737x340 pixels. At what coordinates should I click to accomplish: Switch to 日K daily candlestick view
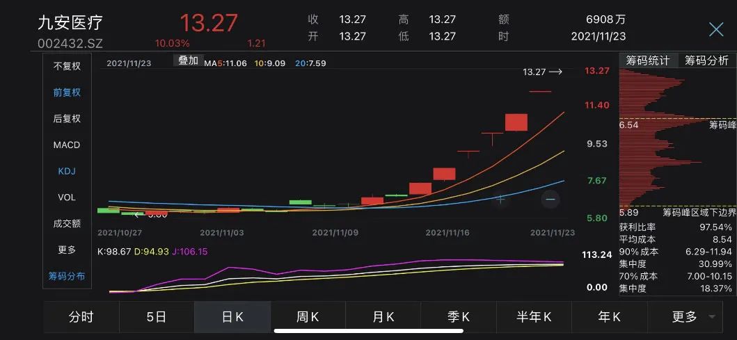(232, 317)
